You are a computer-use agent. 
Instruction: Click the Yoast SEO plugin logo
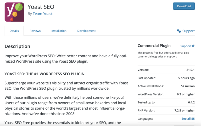pyautogui.click(x=14, y=12)
